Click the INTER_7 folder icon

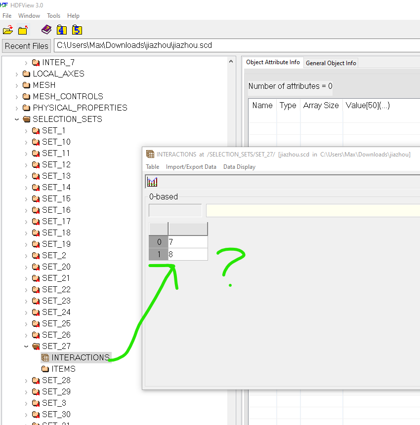point(36,63)
